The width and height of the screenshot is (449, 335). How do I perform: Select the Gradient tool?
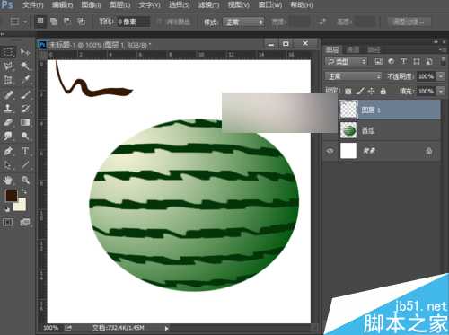click(25, 122)
